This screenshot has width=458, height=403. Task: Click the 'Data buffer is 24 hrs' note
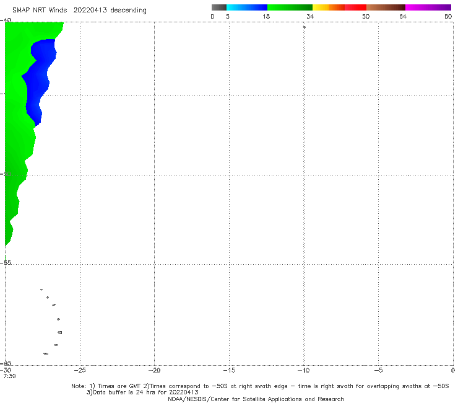tap(142, 392)
